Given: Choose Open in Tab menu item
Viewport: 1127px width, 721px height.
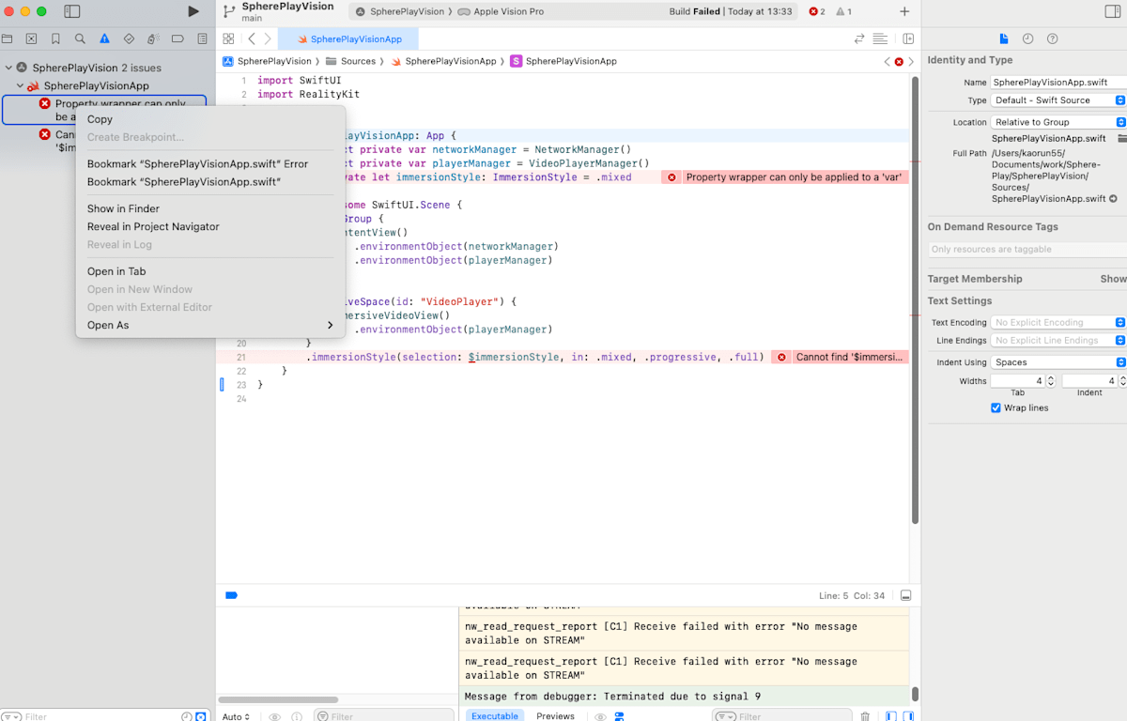Looking at the screenshot, I should 210,271.
